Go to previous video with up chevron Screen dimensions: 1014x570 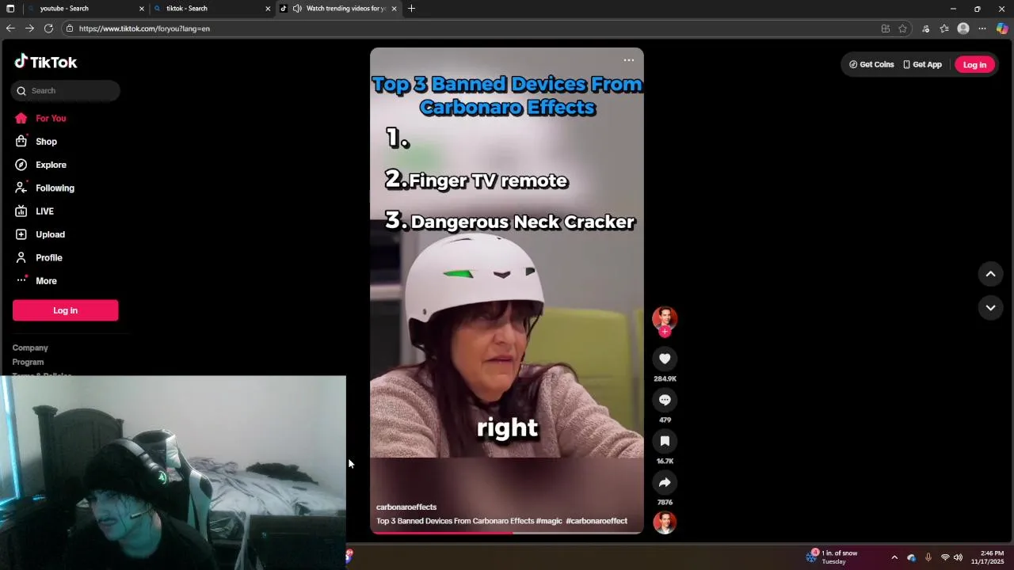pyautogui.click(x=990, y=274)
